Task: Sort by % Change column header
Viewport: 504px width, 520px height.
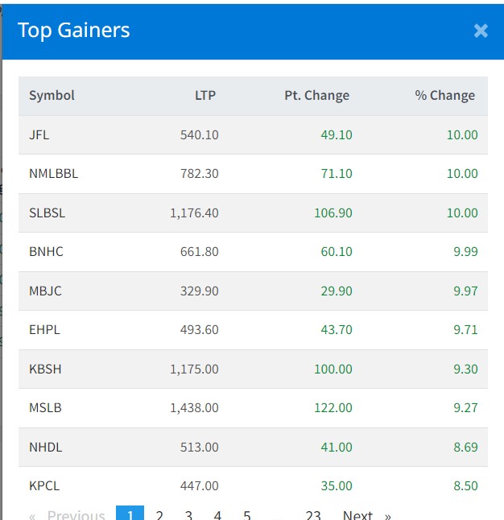Action: [x=444, y=95]
